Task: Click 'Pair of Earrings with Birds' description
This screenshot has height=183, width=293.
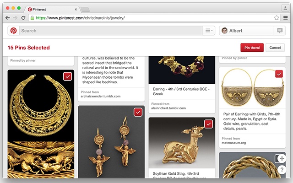Action: [x=252, y=121]
